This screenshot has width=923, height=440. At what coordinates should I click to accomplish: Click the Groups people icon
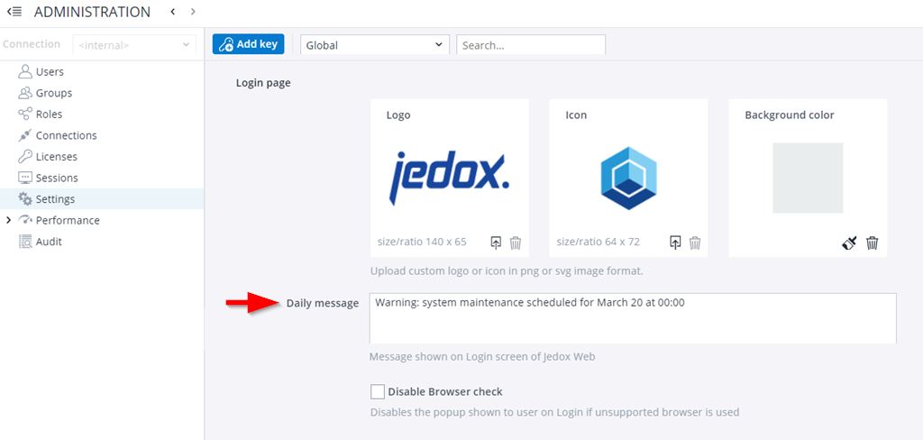[x=24, y=93]
